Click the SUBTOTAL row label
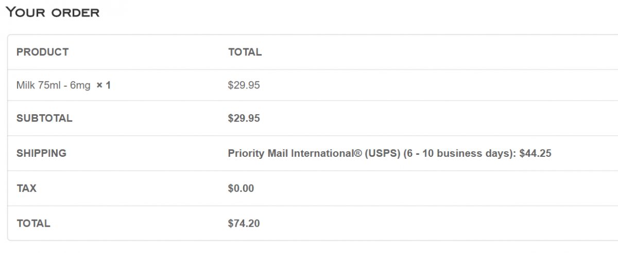 tap(44, 118)
